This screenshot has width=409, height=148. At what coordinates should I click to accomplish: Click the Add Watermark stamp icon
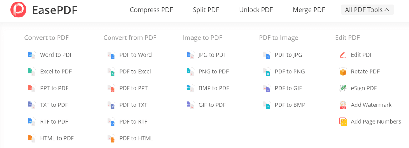pos(343,105)
